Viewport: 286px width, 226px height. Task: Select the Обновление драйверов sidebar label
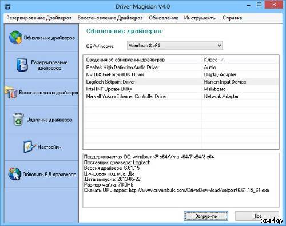49,38
